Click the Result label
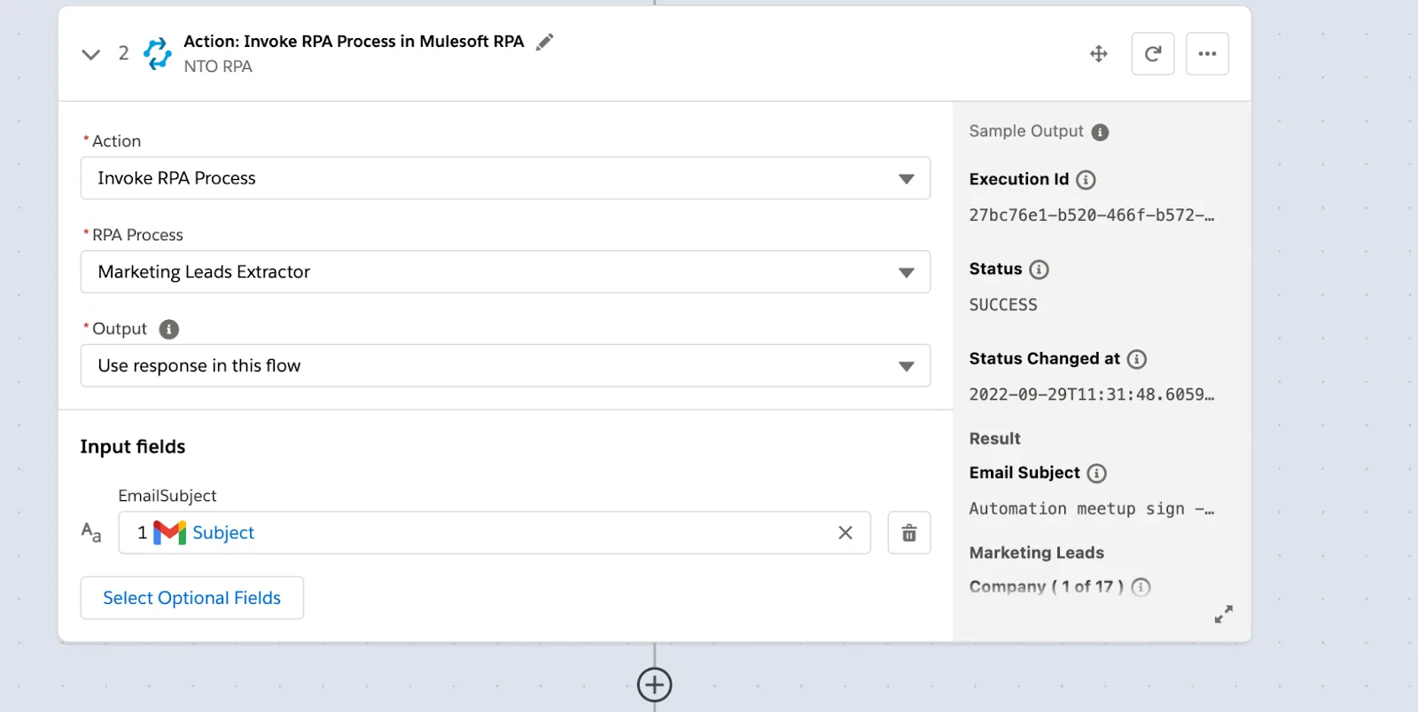Screen dimensions: 1418x712 click(994, 439)
